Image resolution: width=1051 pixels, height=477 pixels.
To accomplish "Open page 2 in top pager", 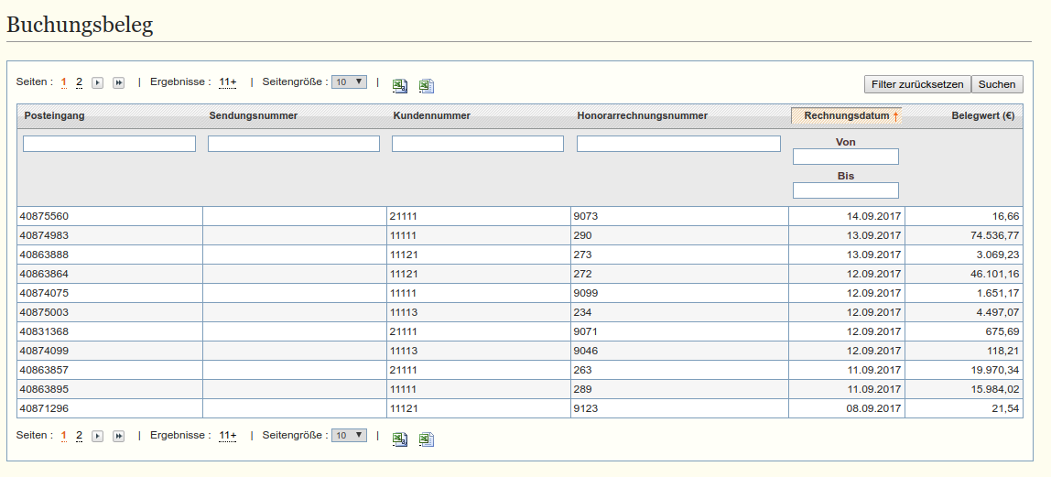I will 79,82.
